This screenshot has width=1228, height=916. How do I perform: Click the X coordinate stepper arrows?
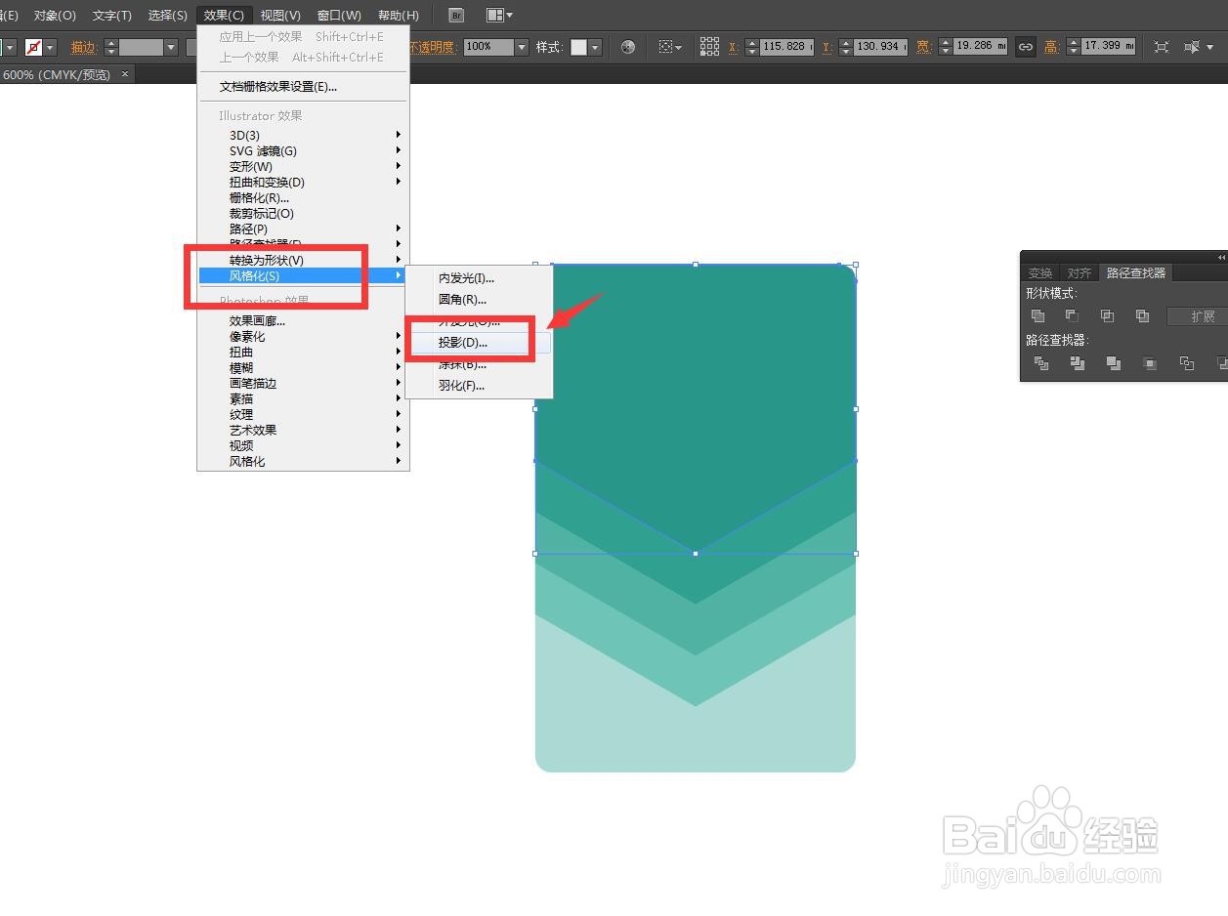click(x=751, y=47)
